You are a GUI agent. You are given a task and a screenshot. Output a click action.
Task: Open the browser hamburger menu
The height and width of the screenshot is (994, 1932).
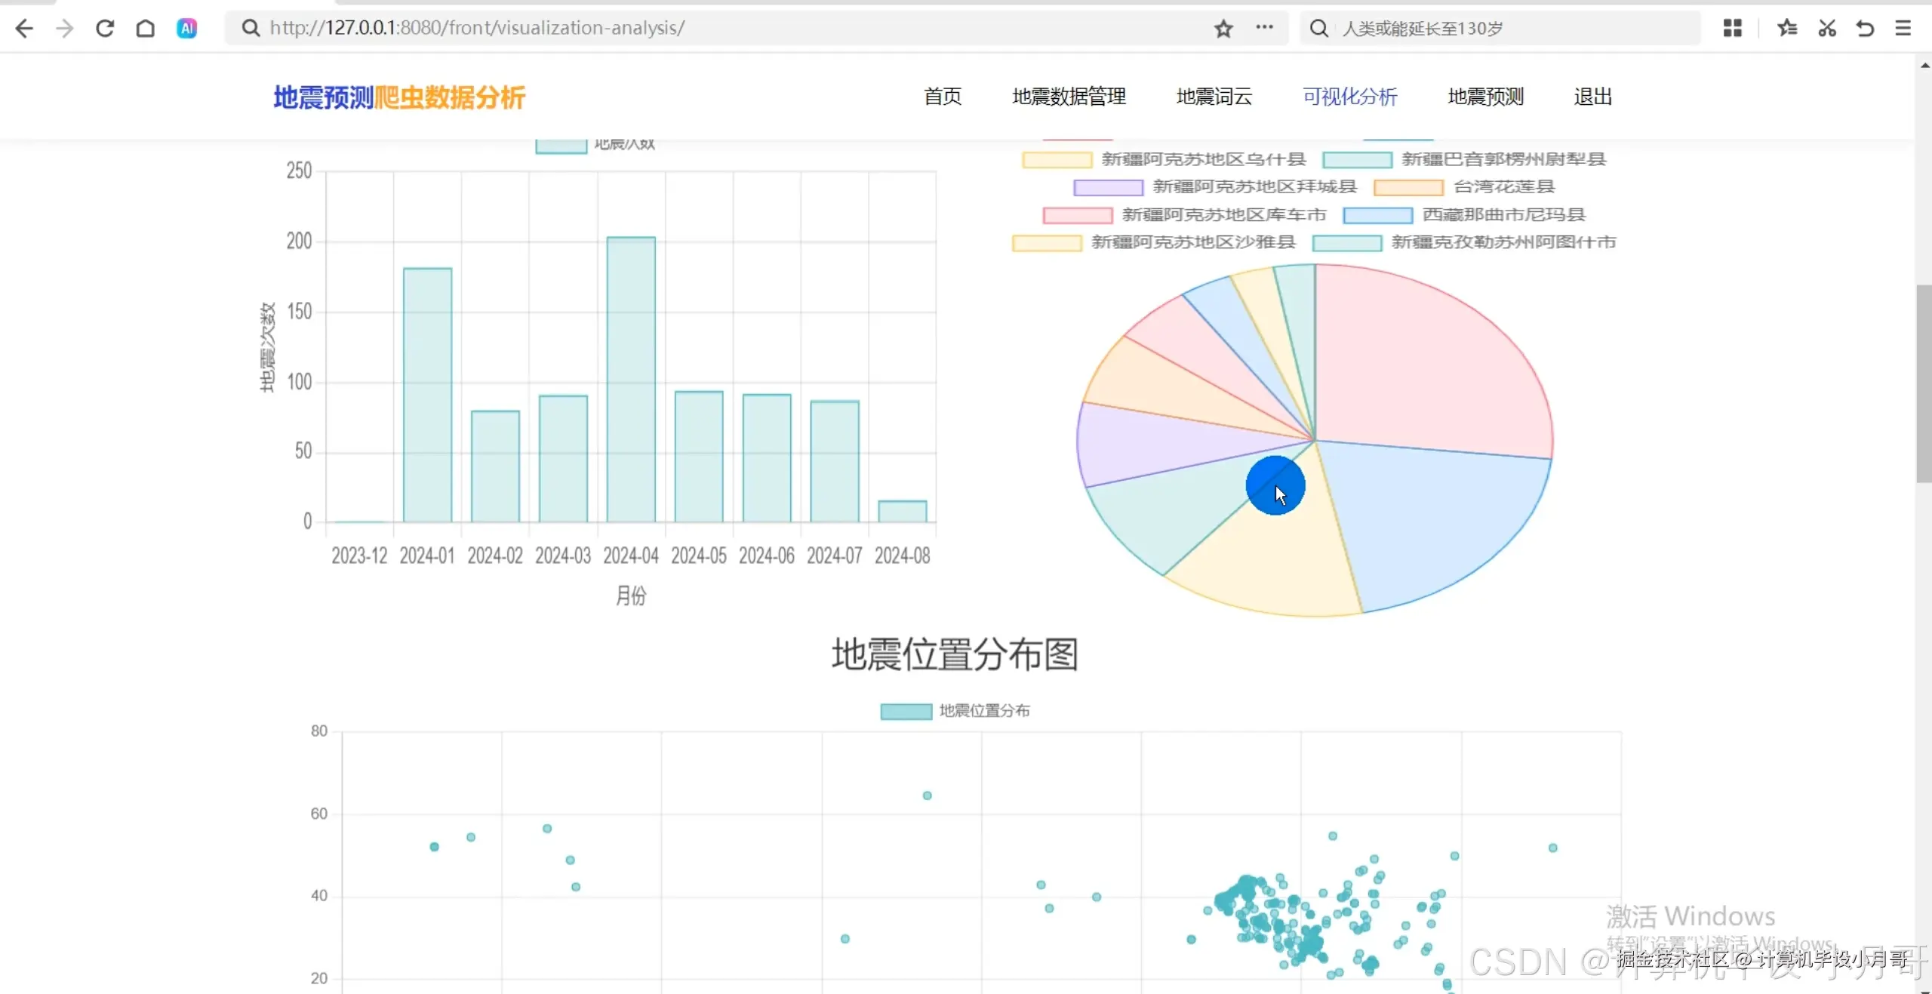[1903, 29]
